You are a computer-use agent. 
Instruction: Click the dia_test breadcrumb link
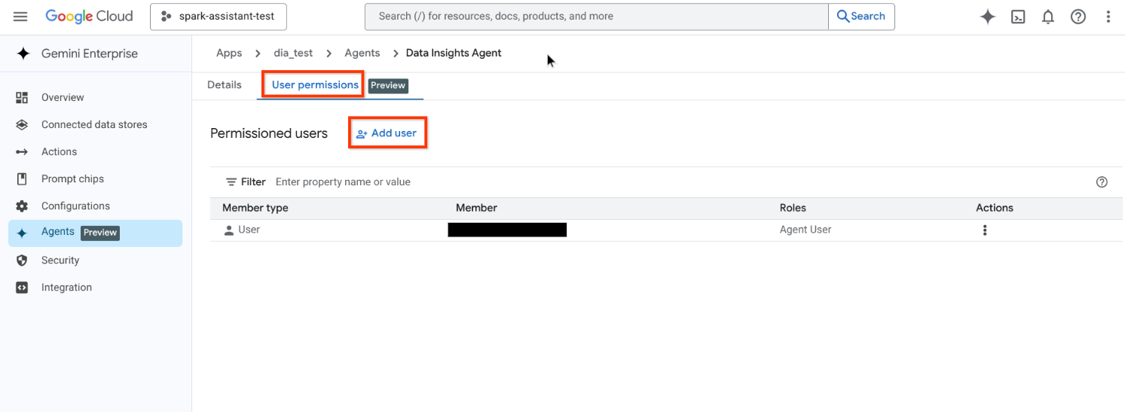(x=292, y=53)
